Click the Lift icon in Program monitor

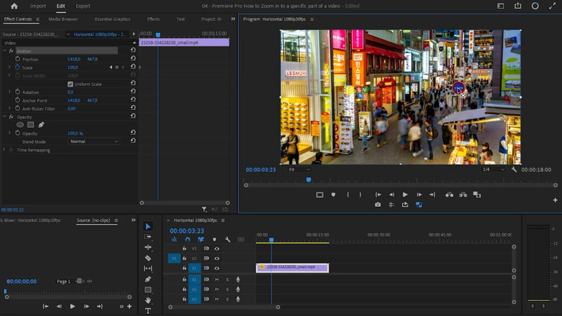pos(449,195)
